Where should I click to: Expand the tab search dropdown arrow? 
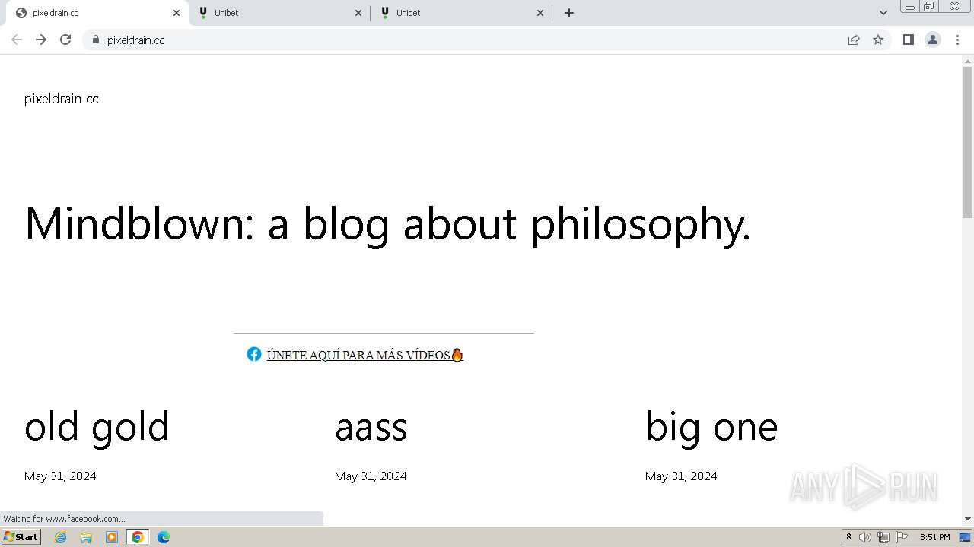[x=883, y=13]
